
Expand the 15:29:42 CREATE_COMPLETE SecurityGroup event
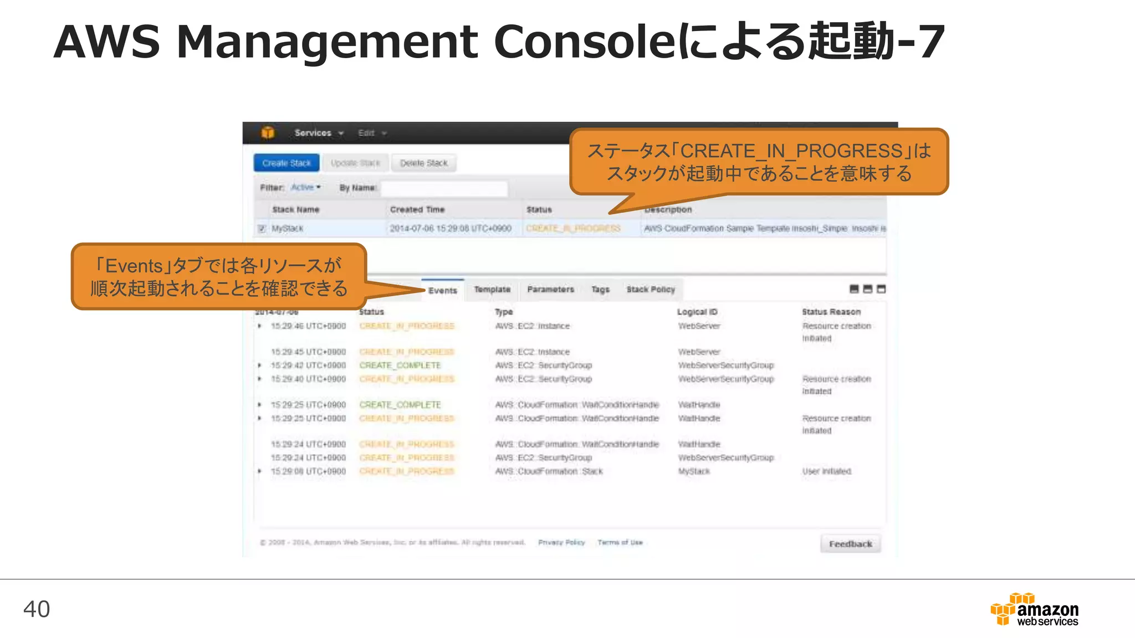click(x=259, y=366)
